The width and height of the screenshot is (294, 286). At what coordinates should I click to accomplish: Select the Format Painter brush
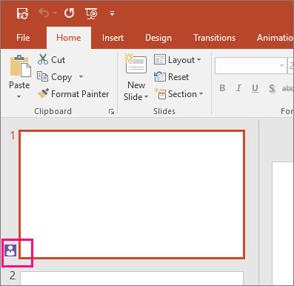43,93
